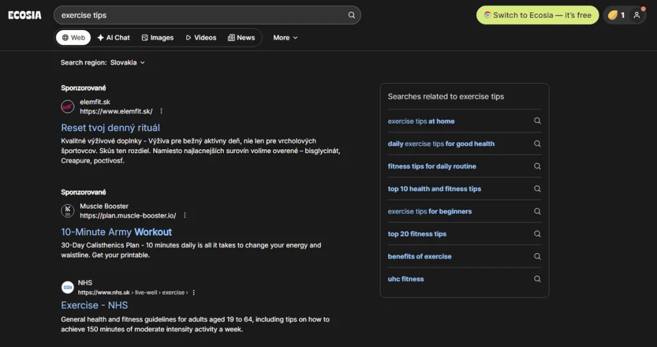Click related search 'benefits of exercise'
This screenshot has width=657, height=347.
(x=420, y=257)
